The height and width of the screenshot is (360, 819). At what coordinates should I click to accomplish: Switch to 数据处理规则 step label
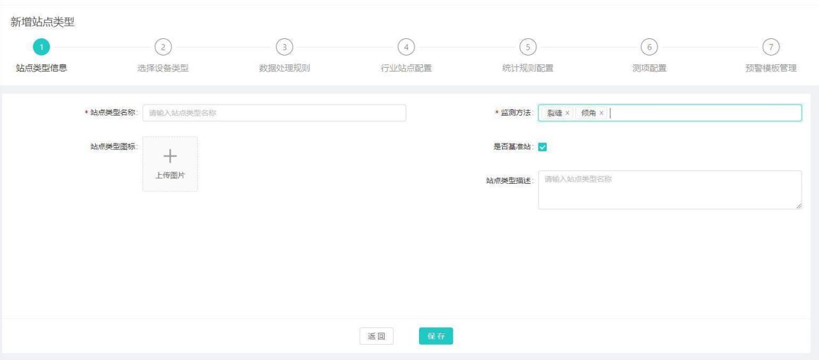tap(284, 69)
